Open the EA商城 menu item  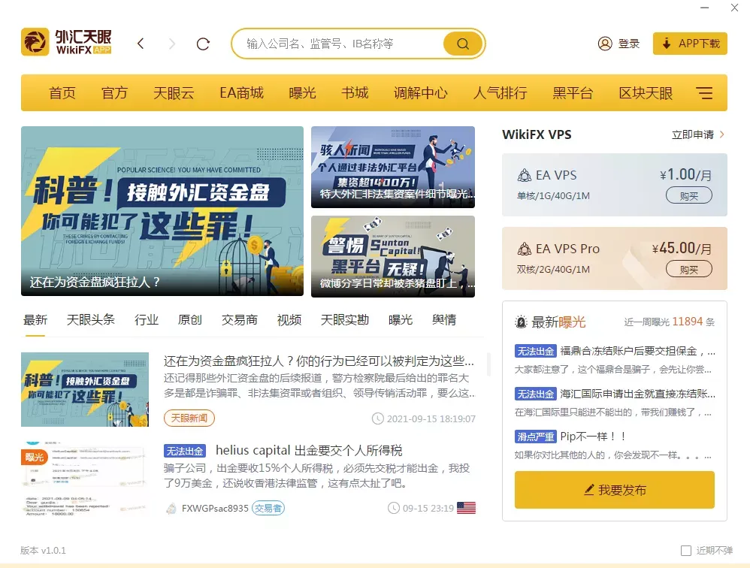click(241, 92)
